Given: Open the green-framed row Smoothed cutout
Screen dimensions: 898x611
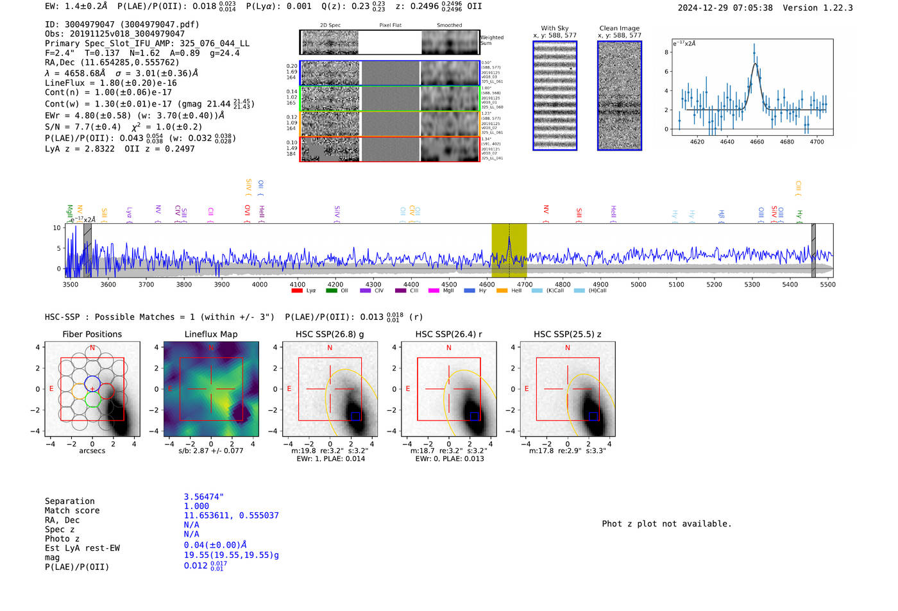Looking at the screenshot, I should pyautogui.click(x=450, y=99).
